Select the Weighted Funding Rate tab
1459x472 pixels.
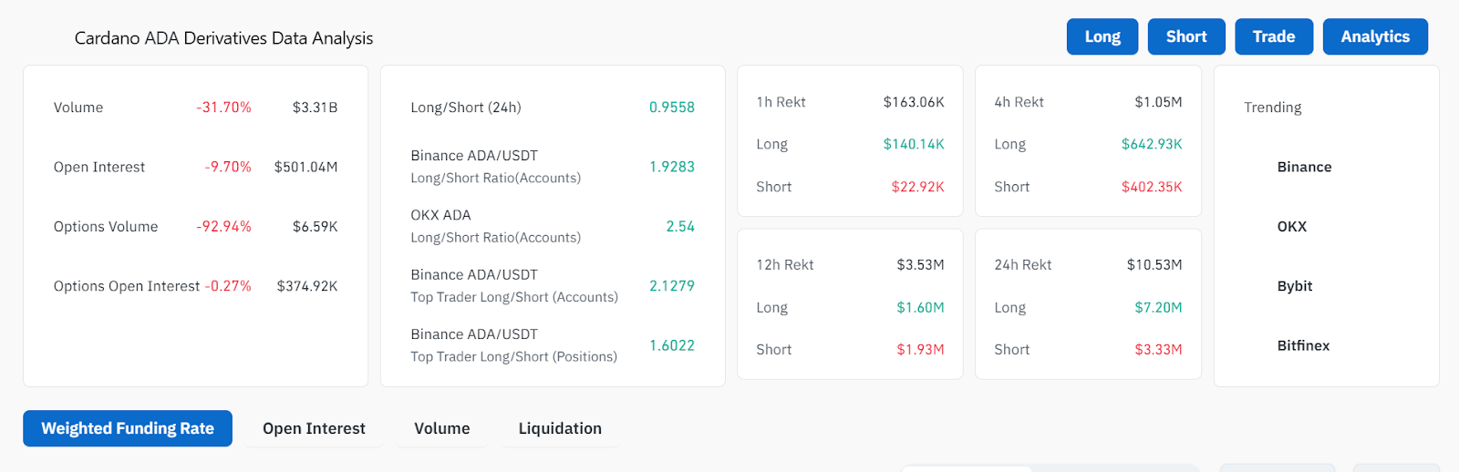pyautogui.click(x=128, y=428)
